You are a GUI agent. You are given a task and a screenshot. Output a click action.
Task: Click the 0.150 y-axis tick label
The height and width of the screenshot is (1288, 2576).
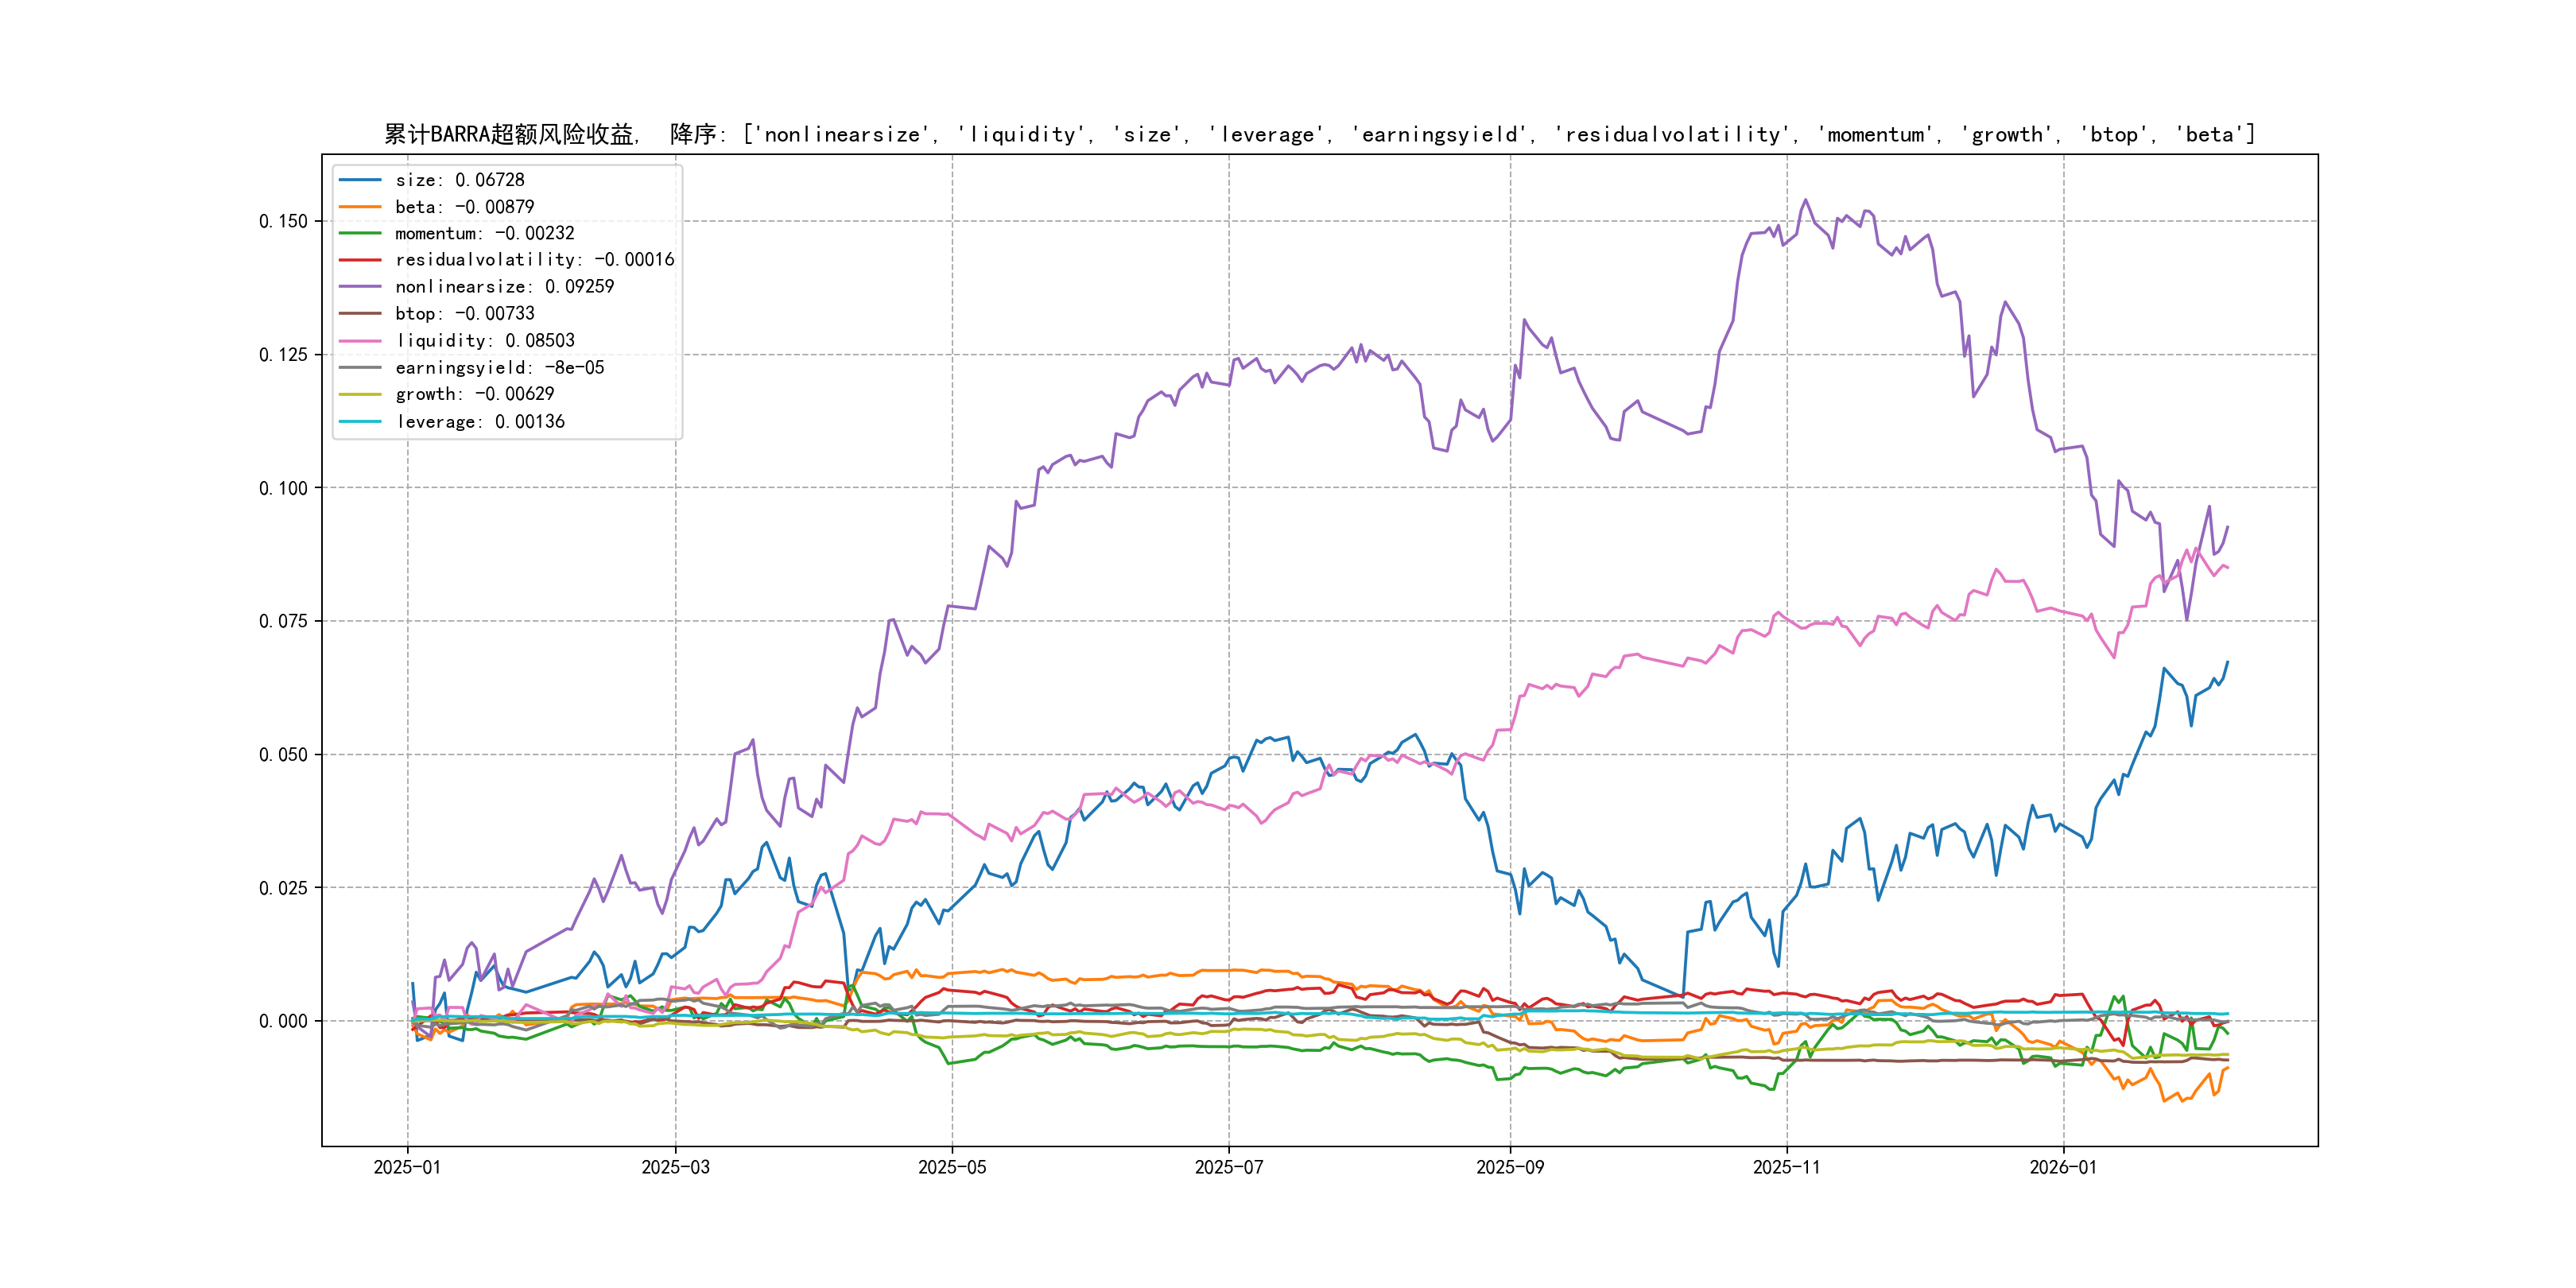[283, 222]
